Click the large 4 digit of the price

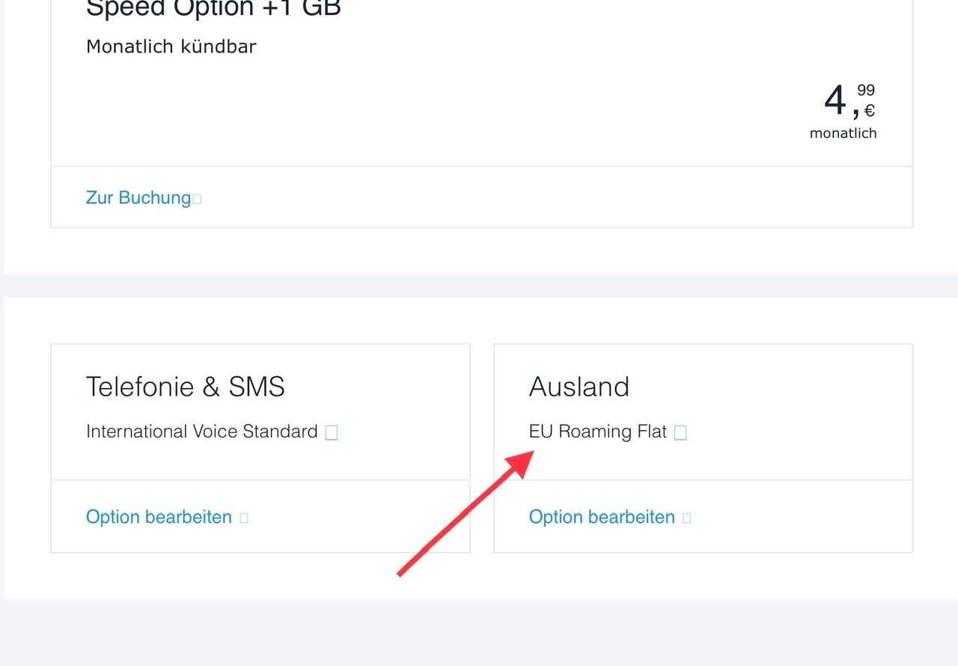[x=835, y=100]
